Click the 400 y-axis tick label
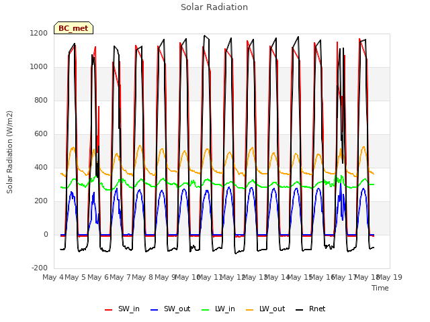This screenshot has width=430, height=322. pyautogui.click(x=41, y=168)
